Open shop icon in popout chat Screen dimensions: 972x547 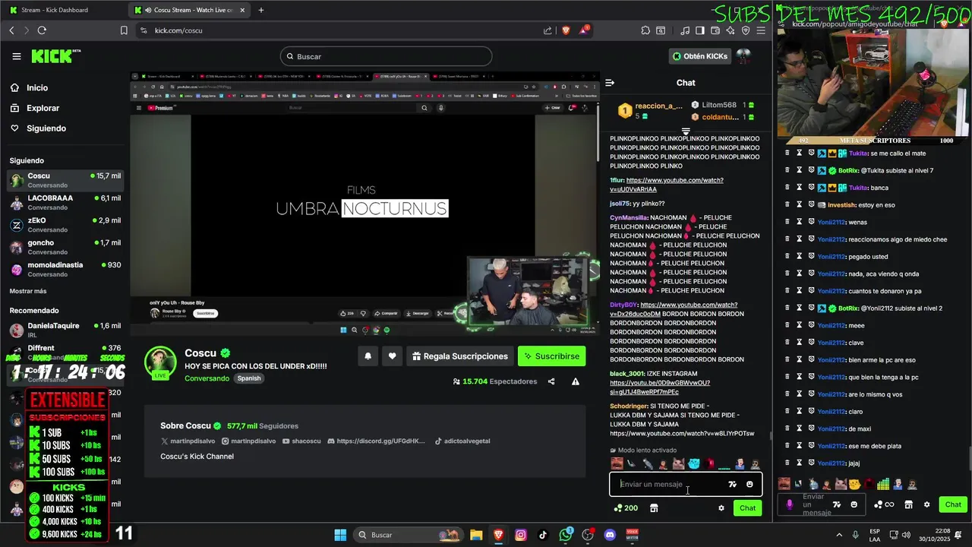click(x=908, y=504)
